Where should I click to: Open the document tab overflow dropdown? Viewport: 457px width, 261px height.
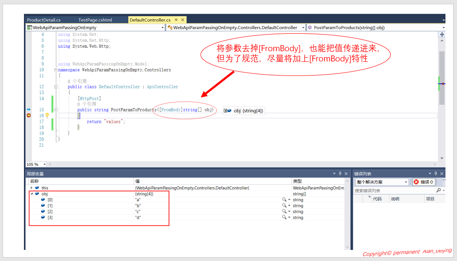tap(443, 20)
